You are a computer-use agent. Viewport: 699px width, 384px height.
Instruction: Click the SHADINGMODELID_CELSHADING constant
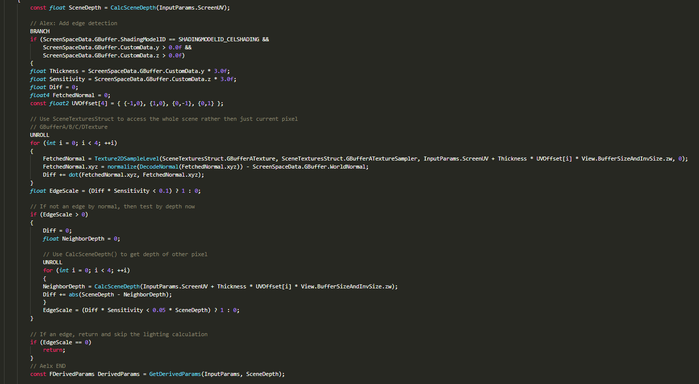(219, 39)
